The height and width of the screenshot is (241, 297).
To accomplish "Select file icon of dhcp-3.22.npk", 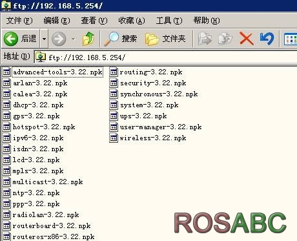I will point(6,105).
